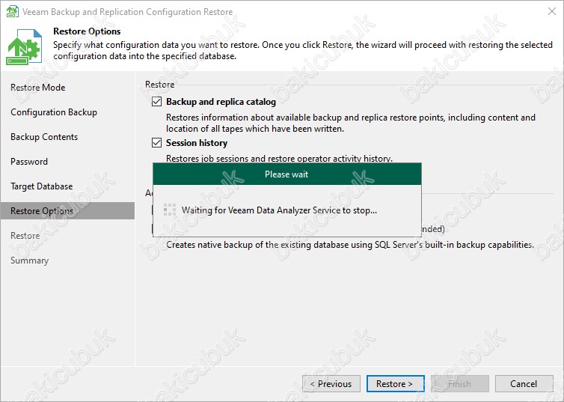The height and width of the screenshot is (402, 564).
Task: Click 'Restores job sessions' description text
Action: [x=279, y=159]
